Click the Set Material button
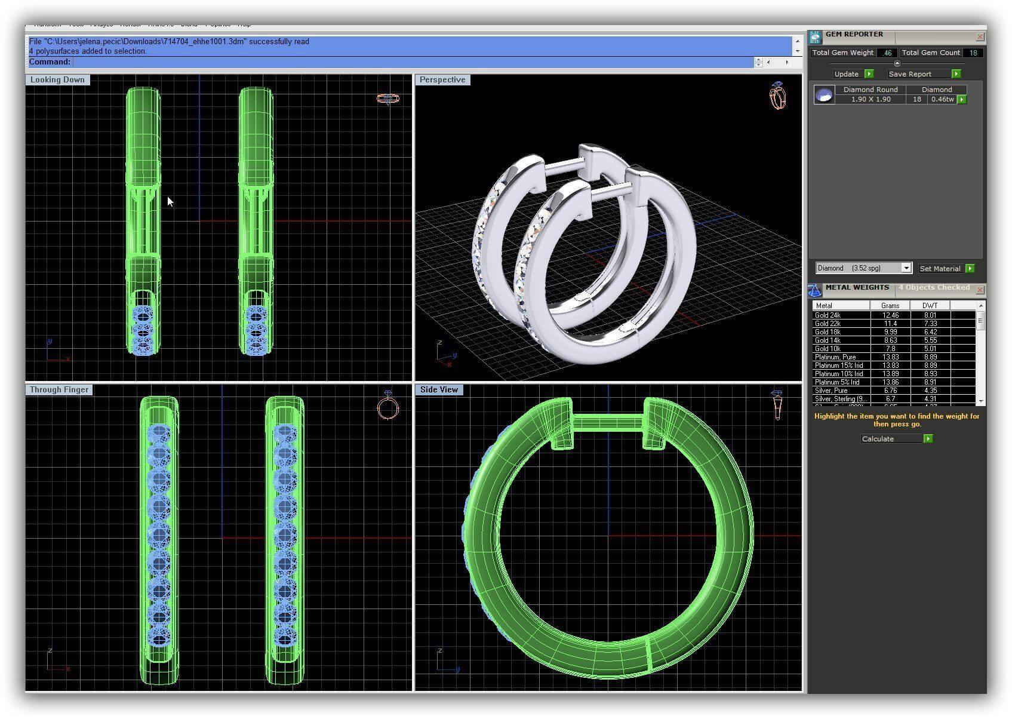 coord(946,269)
